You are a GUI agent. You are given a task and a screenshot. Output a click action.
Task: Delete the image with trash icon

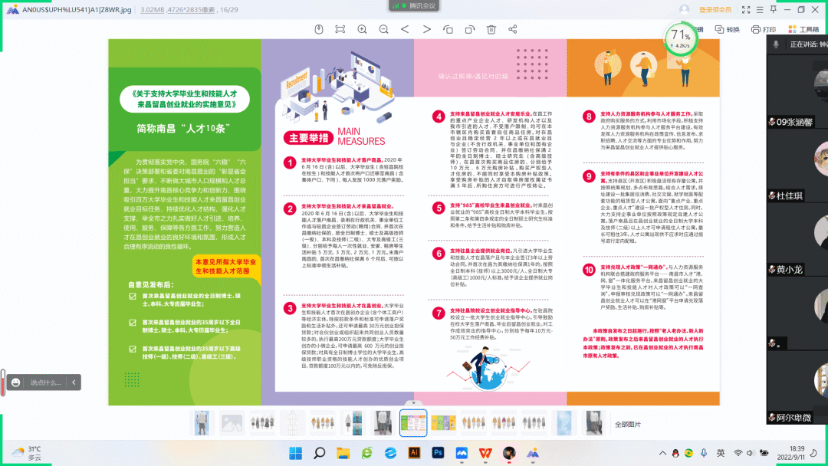point(491,29)
